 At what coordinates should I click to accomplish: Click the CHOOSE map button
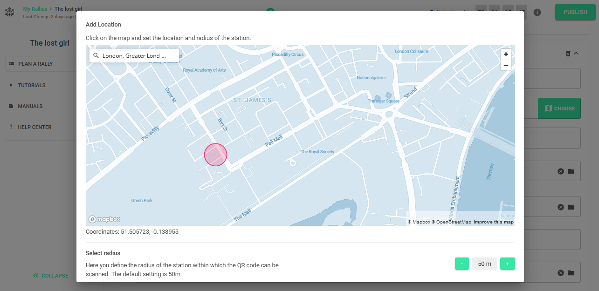click(x=559, y=108)
